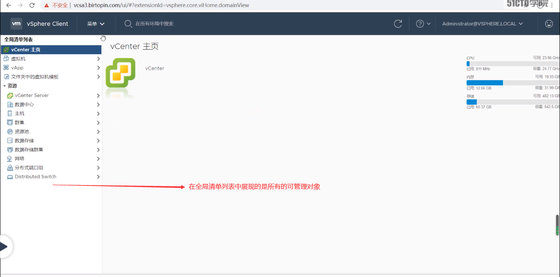Screen dimensions: 560x277
Task: Expand the vCenter Server chevron
Action: [x=98, y=96]
